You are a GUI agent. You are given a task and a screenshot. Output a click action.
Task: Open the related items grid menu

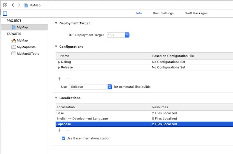click(5, 5)
